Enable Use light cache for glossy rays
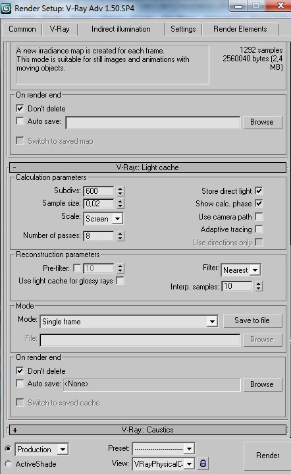This screenshot has width=291, height=474. coord(120,281)
